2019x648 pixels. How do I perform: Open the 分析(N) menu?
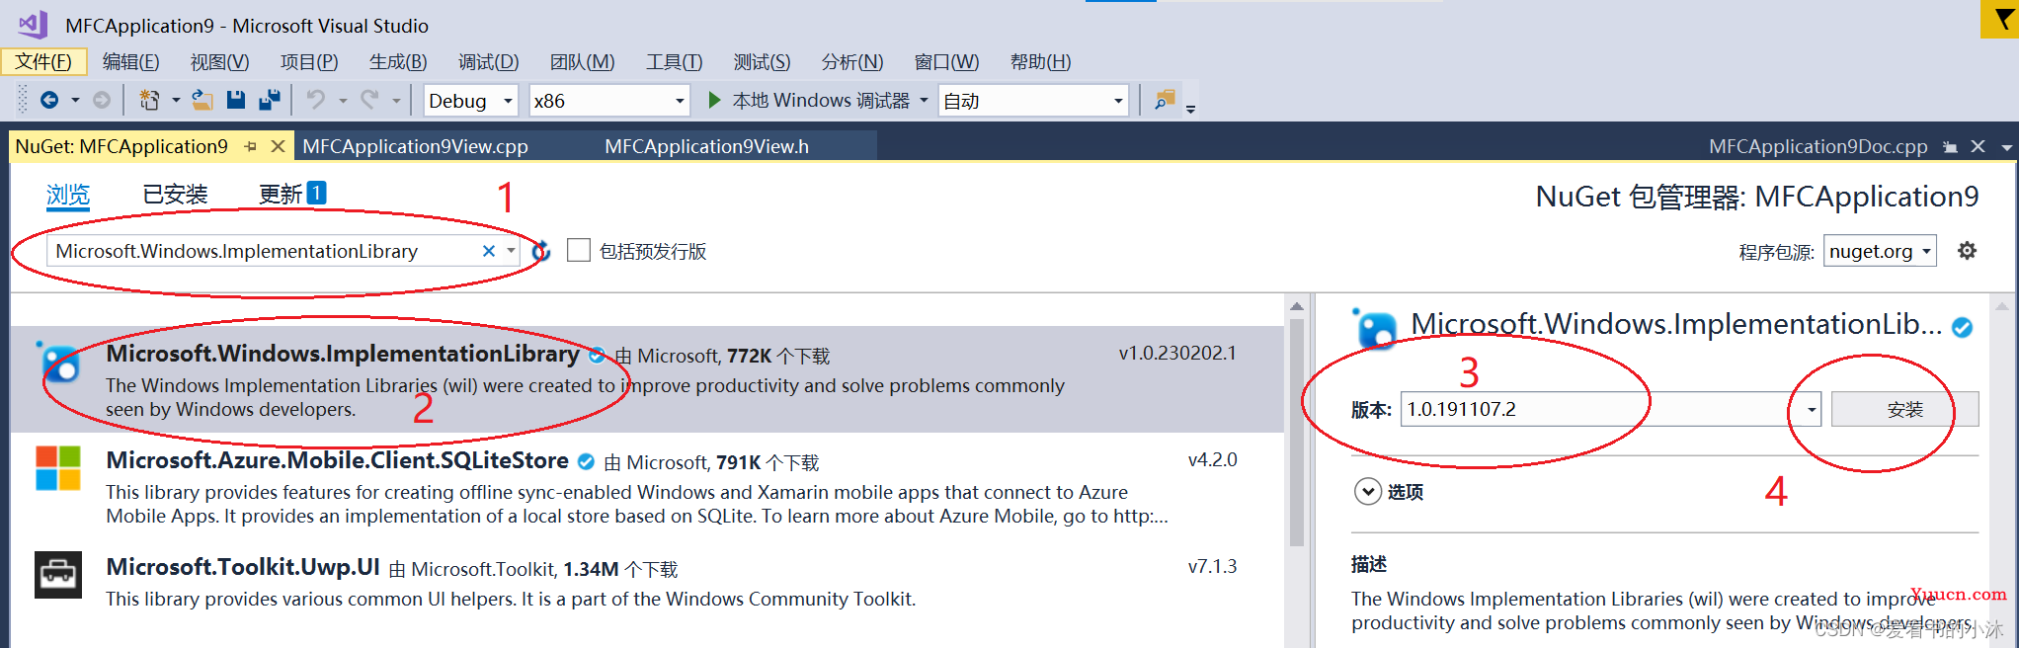tap(852, 61)
